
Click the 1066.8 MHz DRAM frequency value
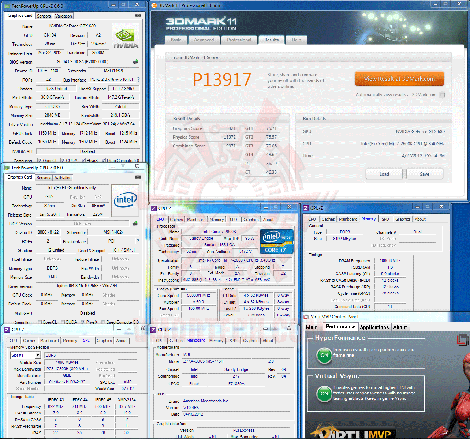click(390, 260)
